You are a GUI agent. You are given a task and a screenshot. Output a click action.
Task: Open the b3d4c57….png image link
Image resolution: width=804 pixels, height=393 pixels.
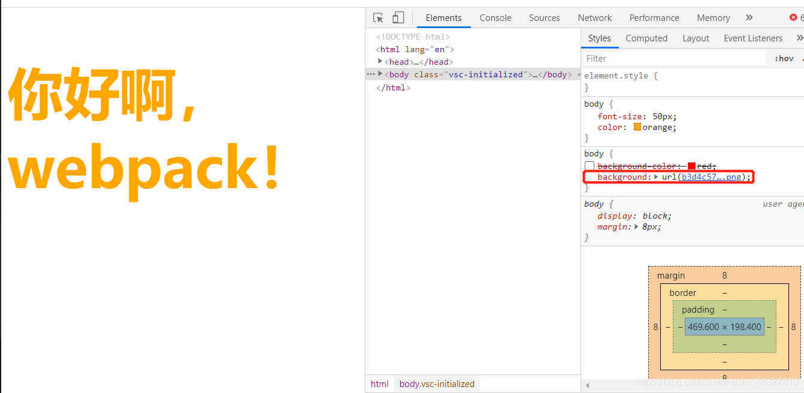pos(712,177)
